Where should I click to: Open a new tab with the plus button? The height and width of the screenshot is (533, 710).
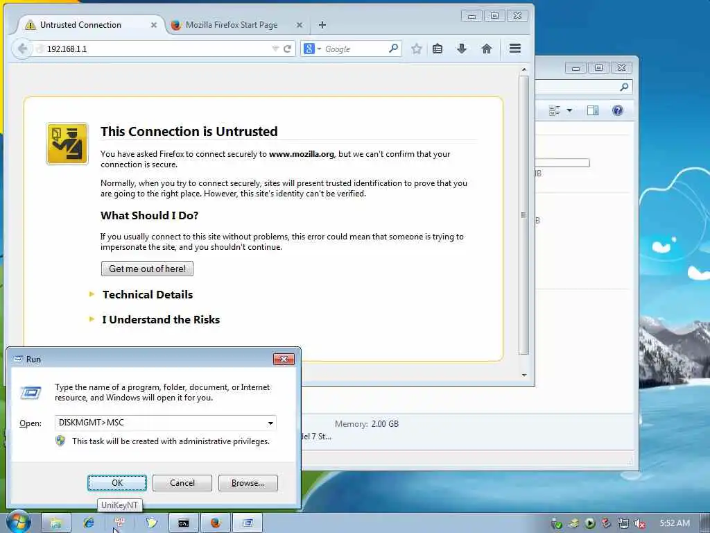click(322, 25)
